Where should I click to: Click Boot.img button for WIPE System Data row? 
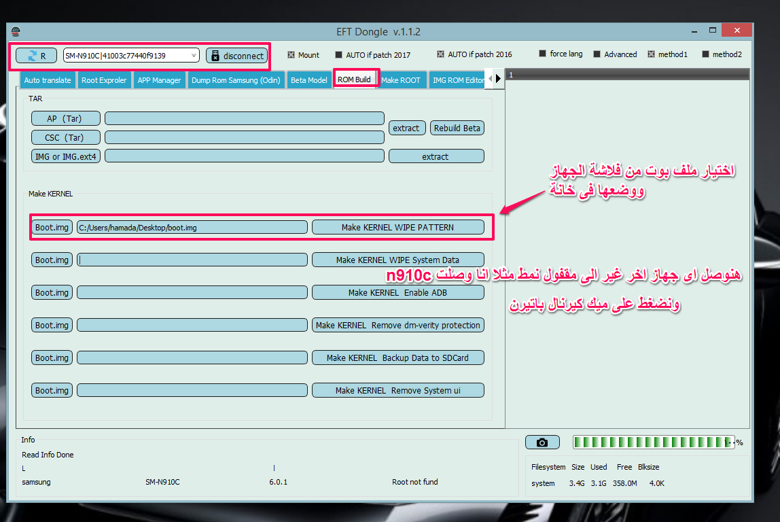[x=52, y=260]
